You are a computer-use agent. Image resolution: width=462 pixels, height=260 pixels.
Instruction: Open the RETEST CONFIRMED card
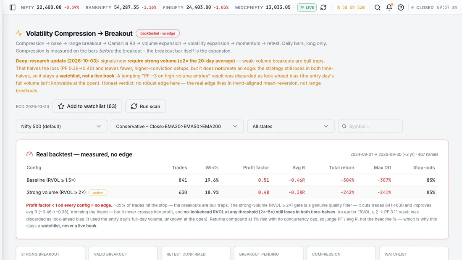pyautogui.click(x=196, y=253)
